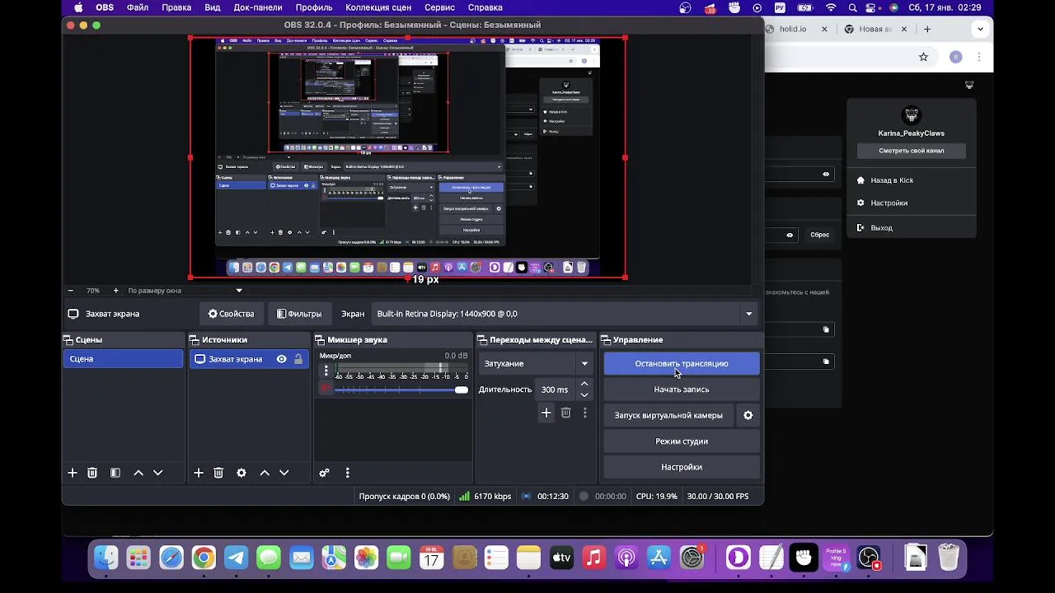
Task: Open Свойства for the selected source
Action: tap(232, 314)
